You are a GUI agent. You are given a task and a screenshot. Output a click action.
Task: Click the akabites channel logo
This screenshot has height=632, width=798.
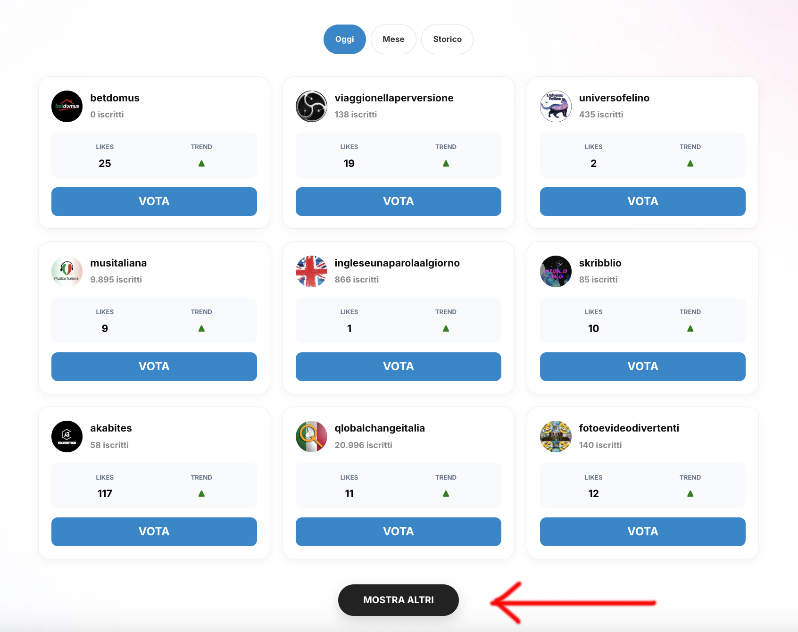coord(67,436)
